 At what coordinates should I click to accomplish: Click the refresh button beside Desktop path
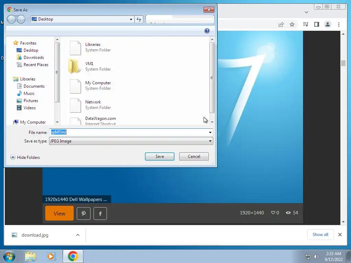[139, 19]
